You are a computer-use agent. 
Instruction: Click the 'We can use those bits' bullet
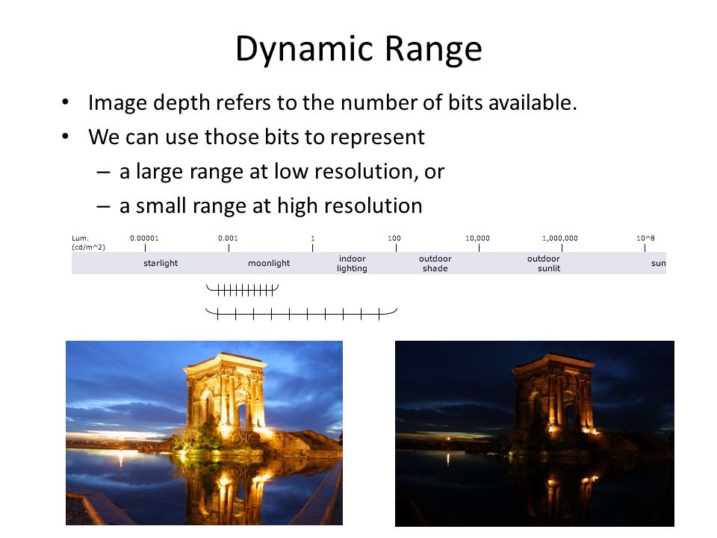(x=256, y=137)
